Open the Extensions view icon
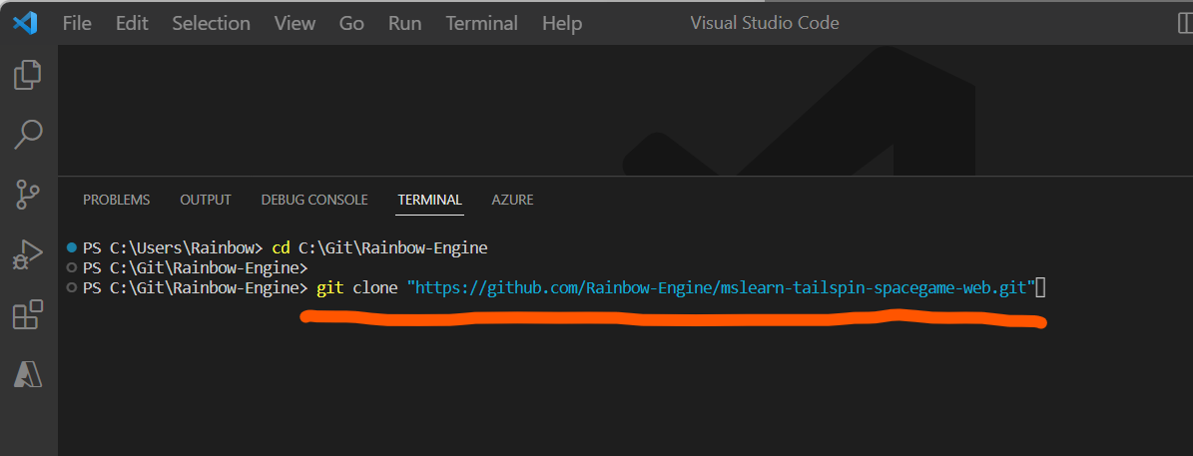Screen dimensions: 1193x456 27,314
